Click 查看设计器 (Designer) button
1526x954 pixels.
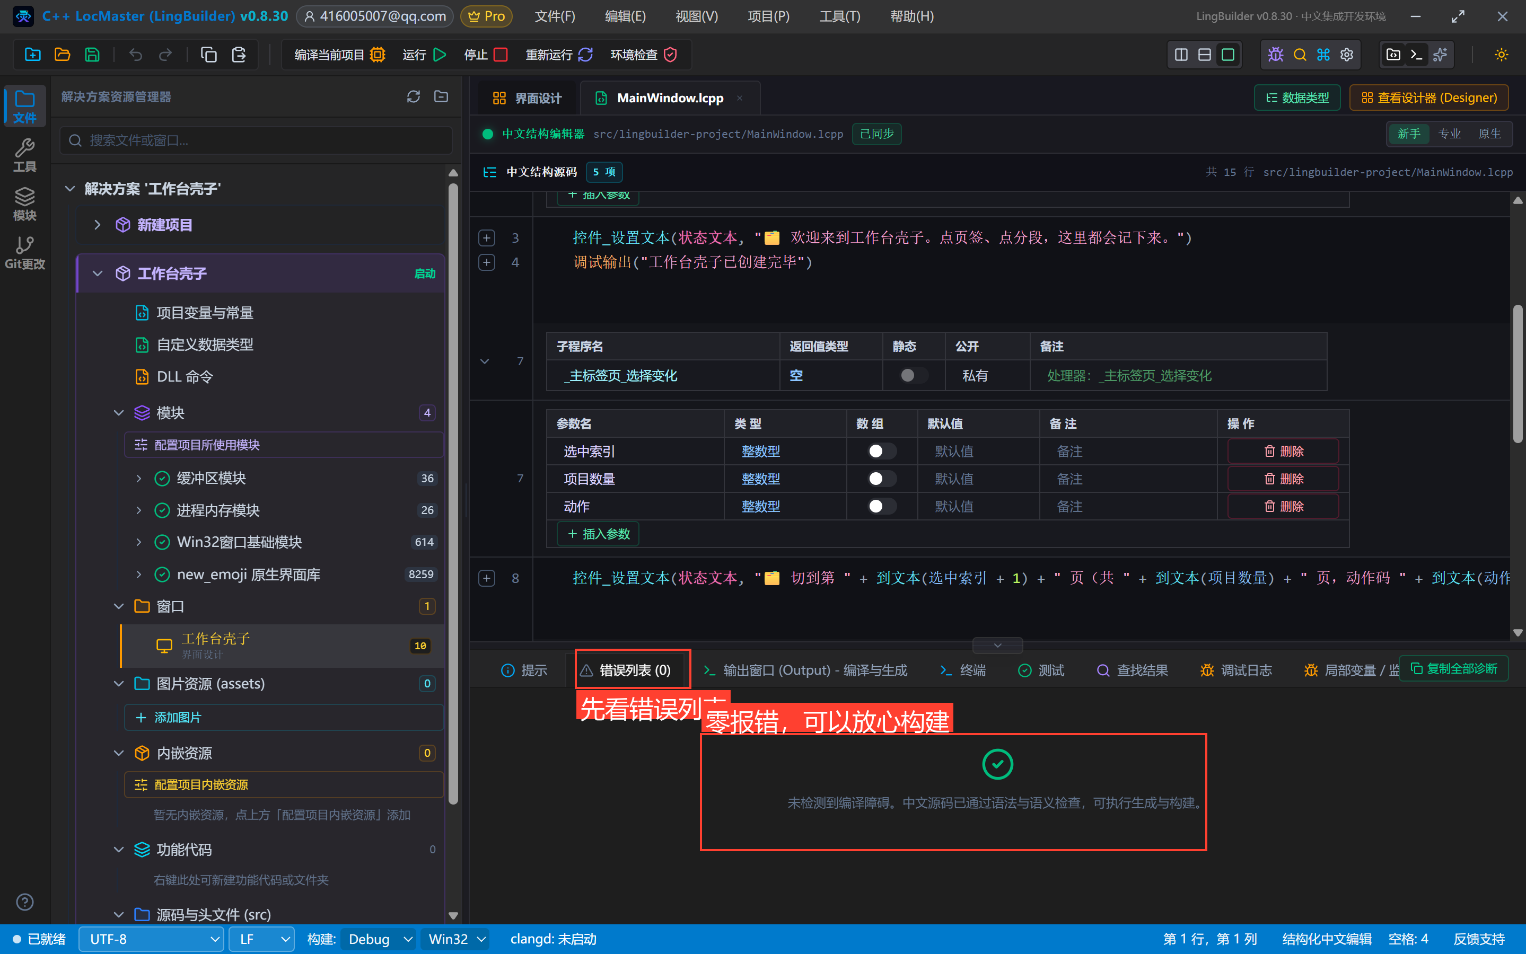point(1429,98)
